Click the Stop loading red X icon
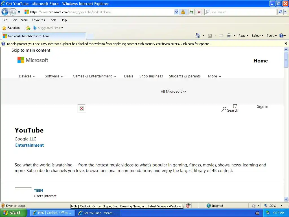 point(199,12)
